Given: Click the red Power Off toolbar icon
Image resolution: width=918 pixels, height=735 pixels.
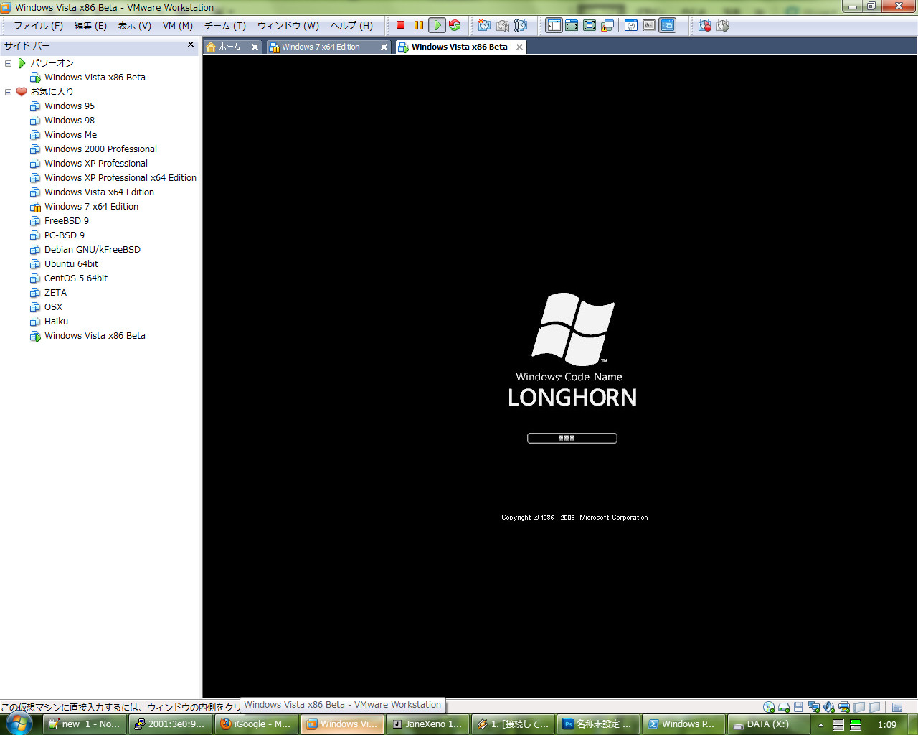Looking at the screenshot, I should click(x=401, y=25).
